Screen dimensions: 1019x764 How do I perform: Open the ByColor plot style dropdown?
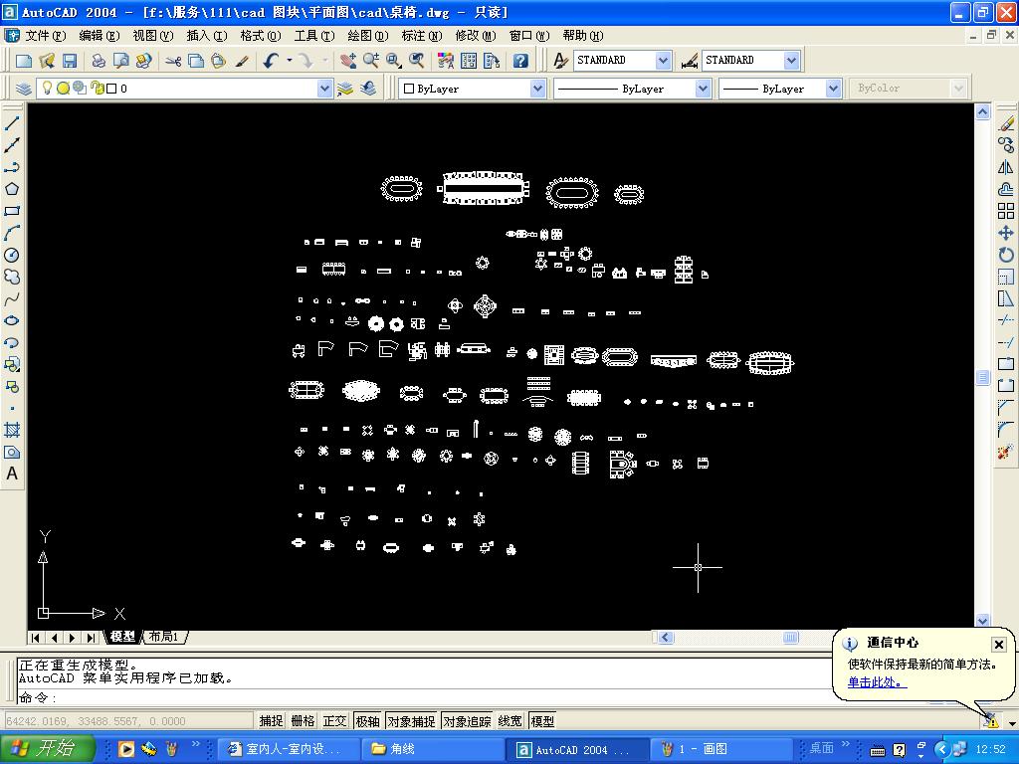coord(958,89)
